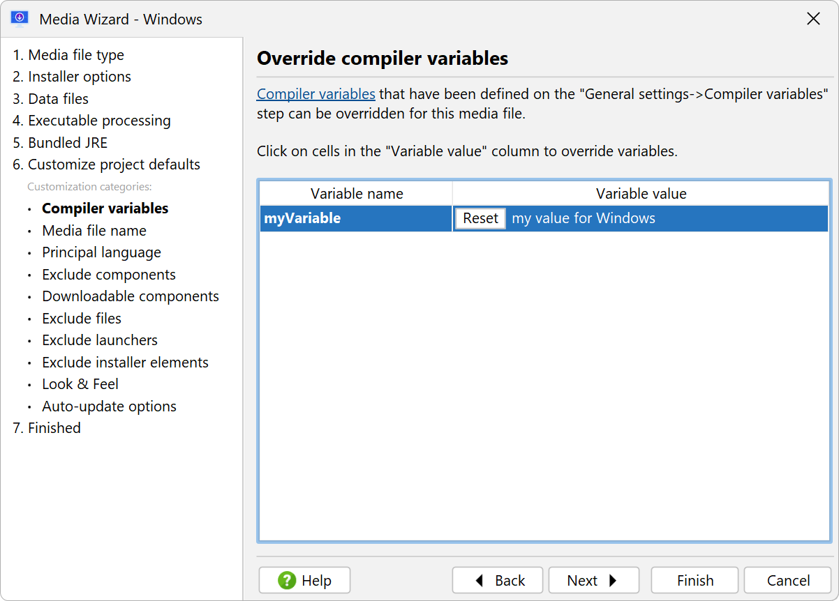Go Back to previous wizard step
Image resolution: width=839 pixels, height=601 pixels.
[498, 580]
